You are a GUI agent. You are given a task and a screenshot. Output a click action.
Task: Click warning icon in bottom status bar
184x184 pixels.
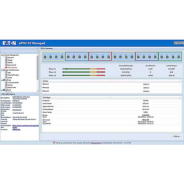point(54,142)
